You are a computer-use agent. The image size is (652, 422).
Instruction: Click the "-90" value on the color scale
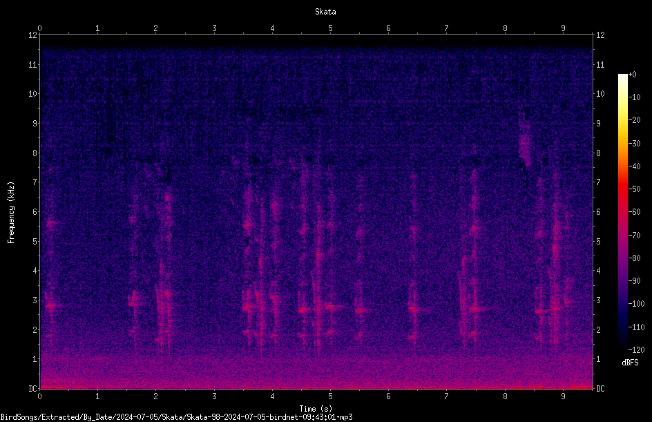pos(634,281)
